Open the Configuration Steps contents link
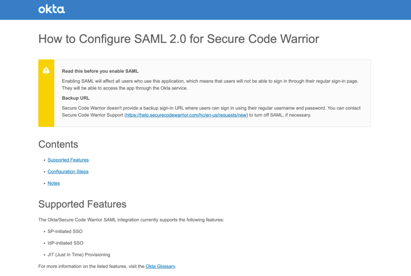411x276 pixels. (68, 171)
